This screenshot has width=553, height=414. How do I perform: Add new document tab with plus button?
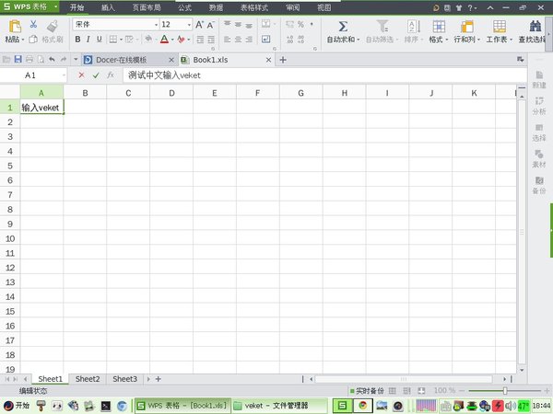click(283, 60)
